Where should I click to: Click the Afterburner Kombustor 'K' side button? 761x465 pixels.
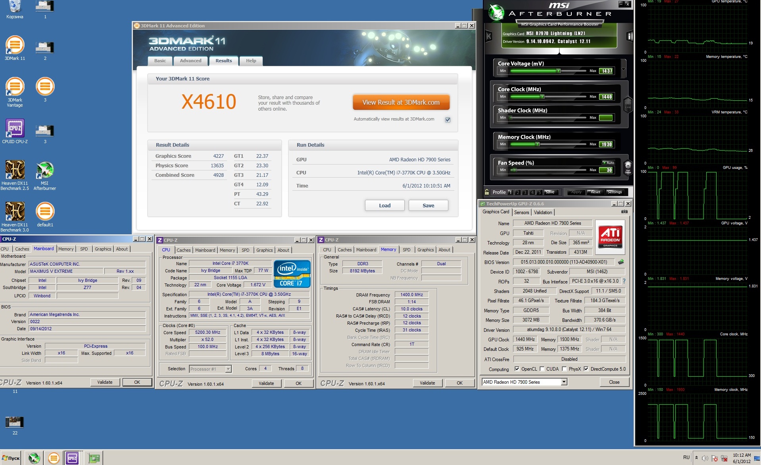[489, 36]
